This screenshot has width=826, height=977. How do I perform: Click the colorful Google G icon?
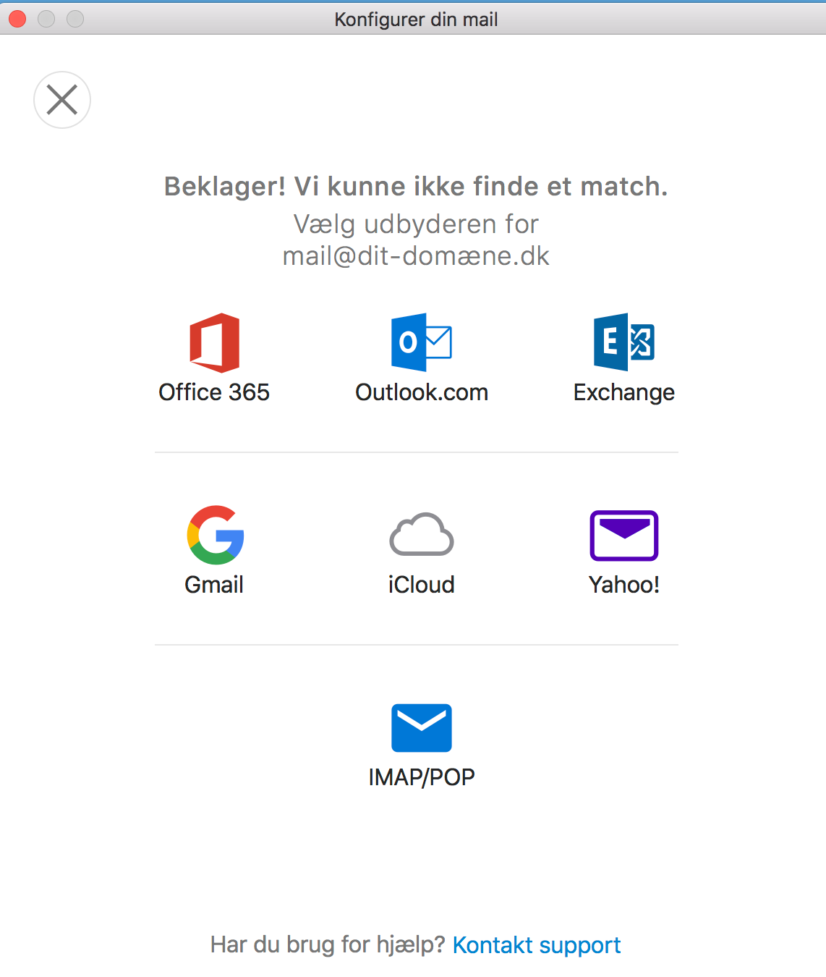(215, 535)
